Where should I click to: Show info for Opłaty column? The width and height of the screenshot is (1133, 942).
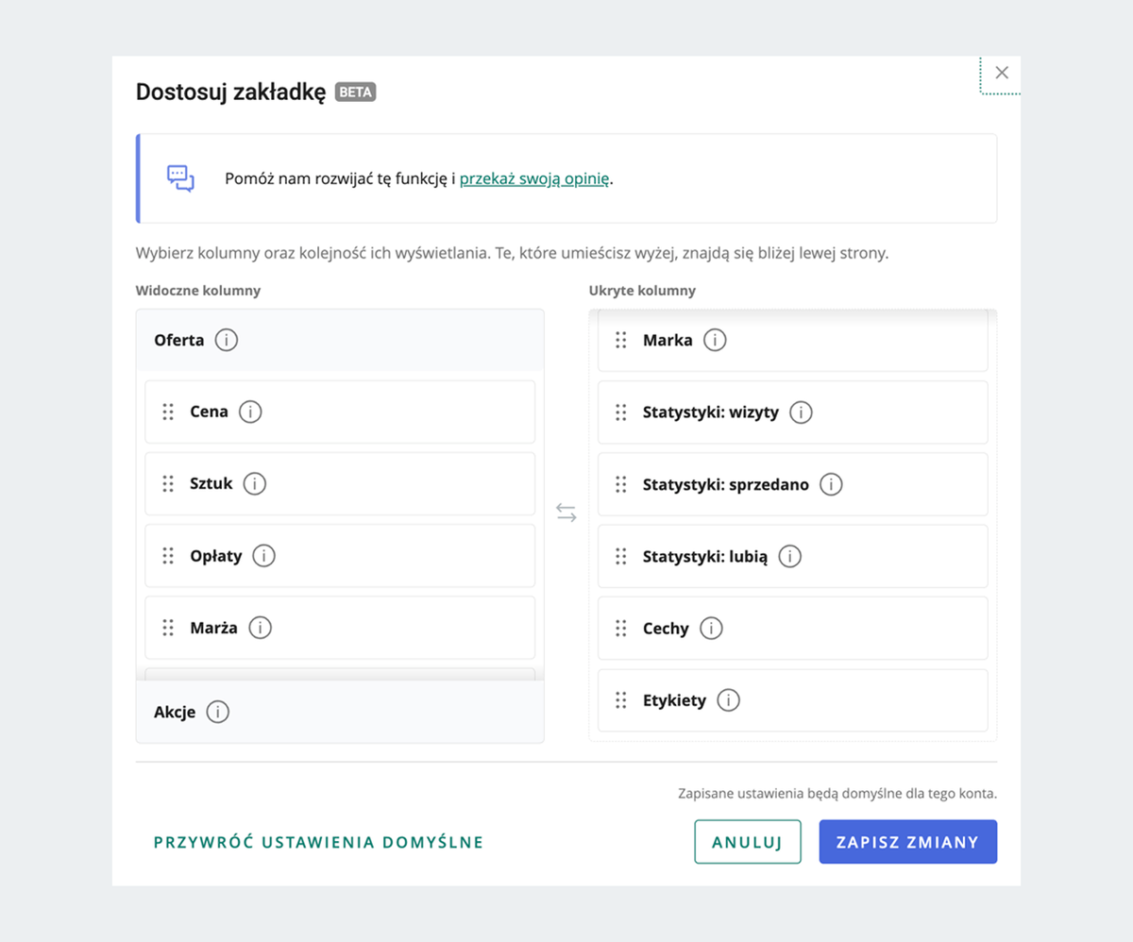point(264,556)
